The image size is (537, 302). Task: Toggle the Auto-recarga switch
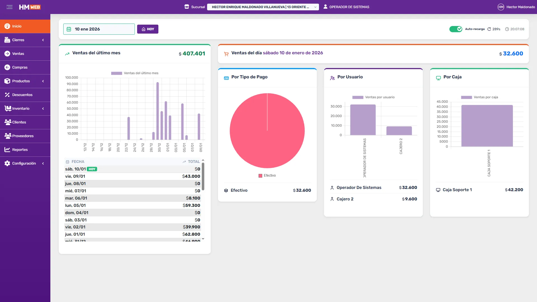click(456, 29)
